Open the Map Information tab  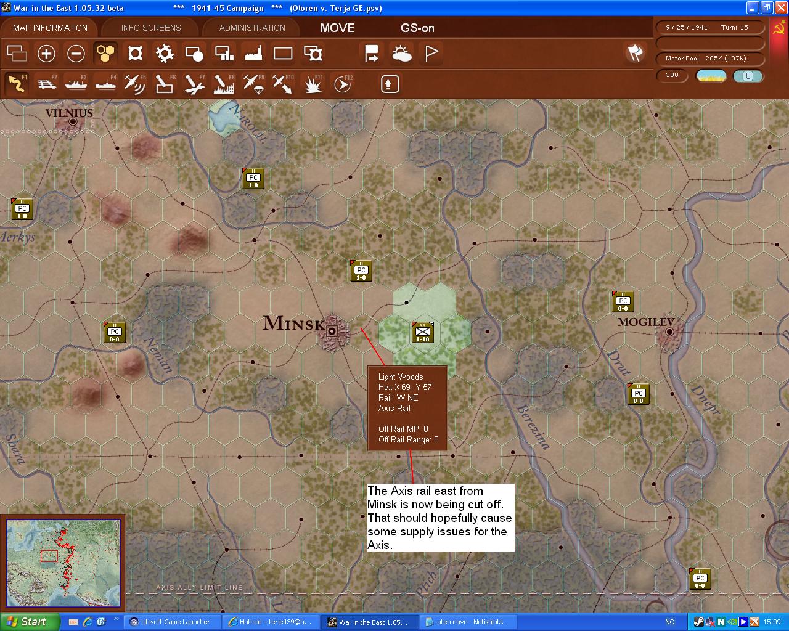pos(50,28)
